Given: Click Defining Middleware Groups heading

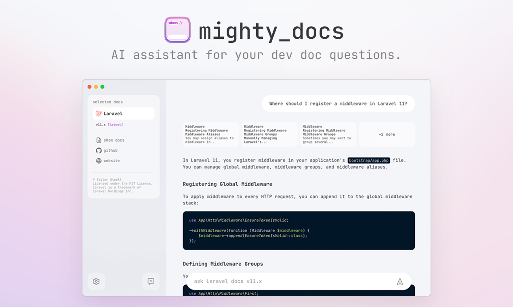Looking at the screenshot, I should pos(223,264).
